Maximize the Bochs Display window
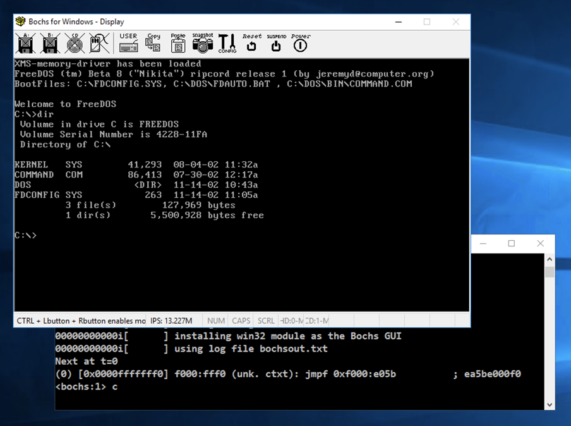Screen dimensions: 571x426 click(x=427, y=22)
